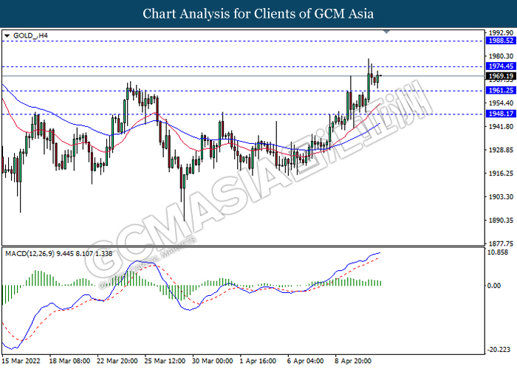
Task: Click the chart shift marker triangle at top
Action: [x=386, y=32]
